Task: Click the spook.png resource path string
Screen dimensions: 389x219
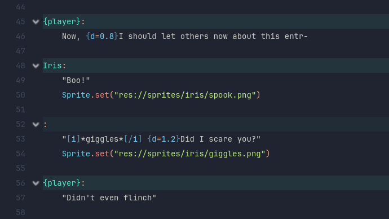Action: coord(185,95)
